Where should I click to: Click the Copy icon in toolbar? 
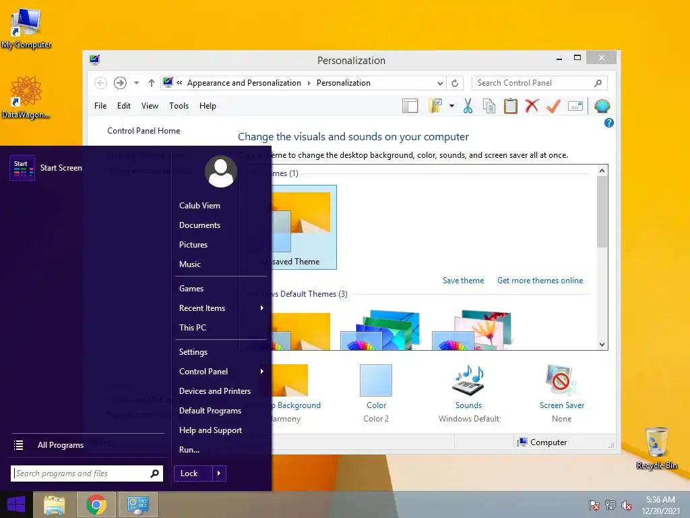click(489, 106)
